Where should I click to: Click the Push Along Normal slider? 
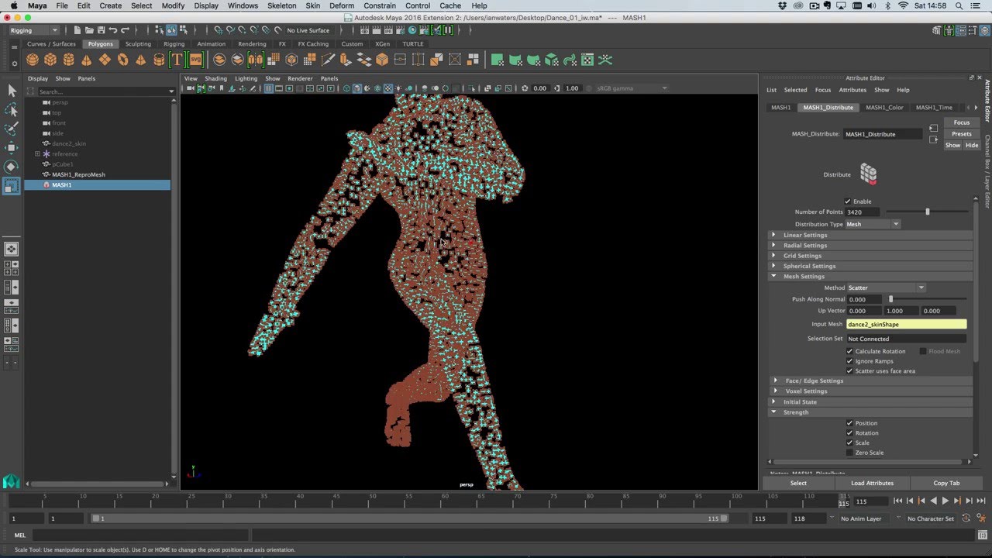(x=927, y=299)
